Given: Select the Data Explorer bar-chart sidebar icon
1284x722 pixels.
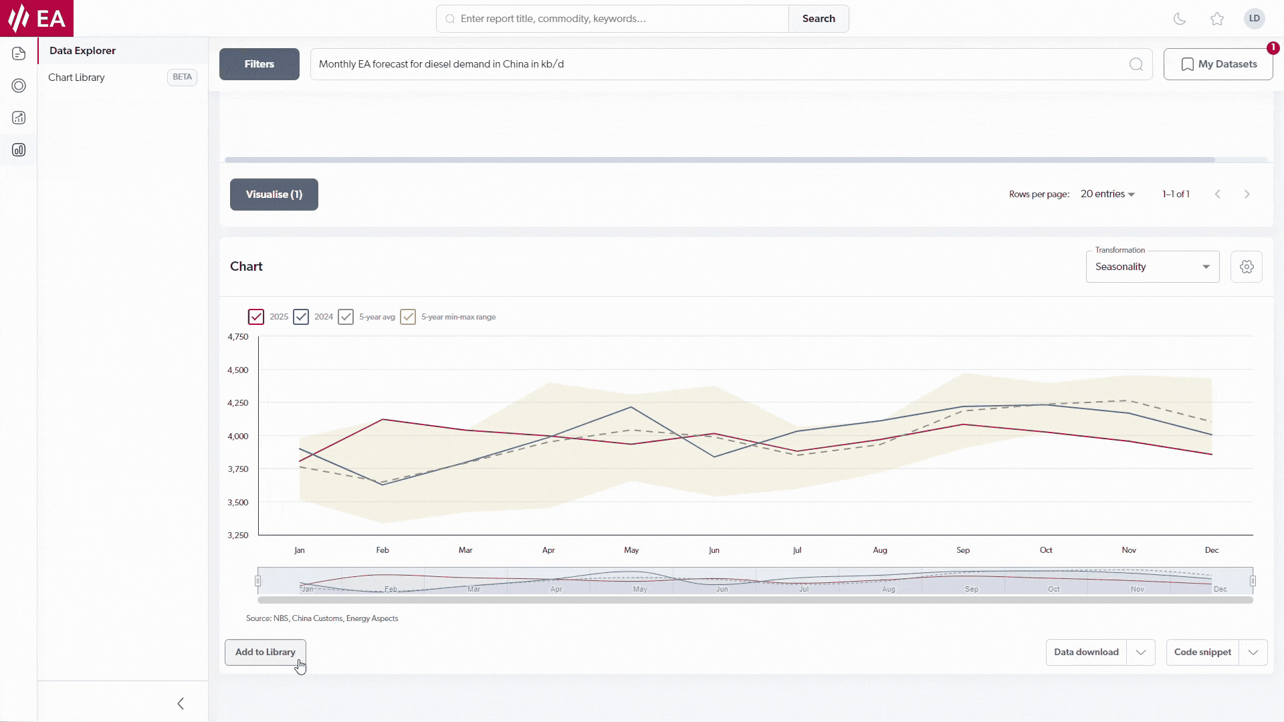Looking at the screenshot, I should pyautogui.click(x=19, y=150).
